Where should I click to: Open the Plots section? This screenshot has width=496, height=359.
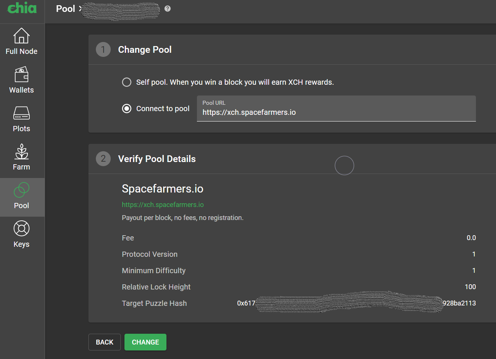tap(22, 119)
